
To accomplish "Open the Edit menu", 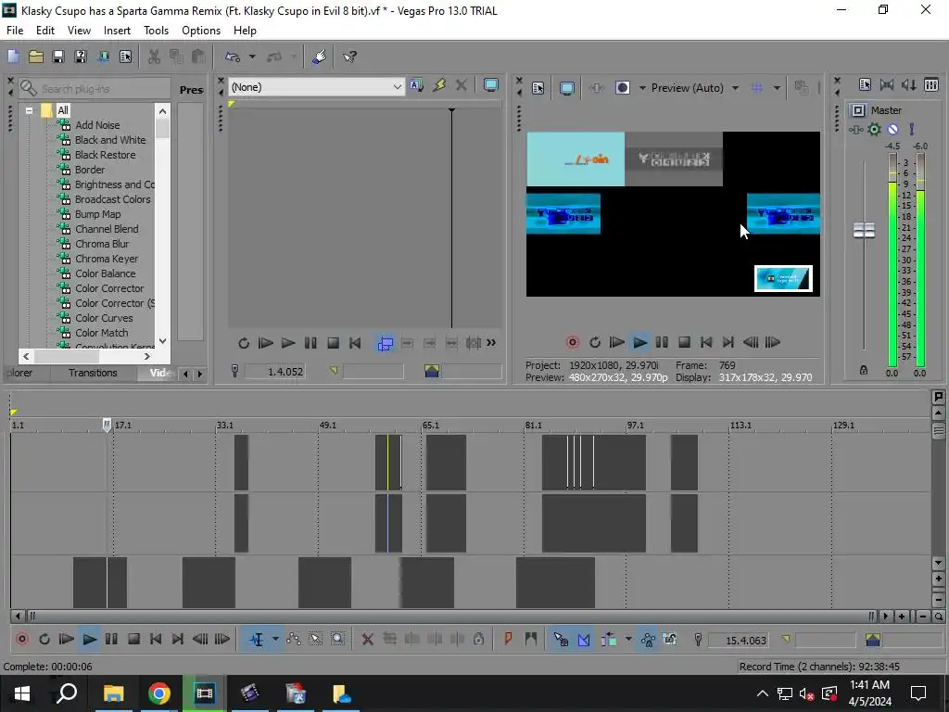I will (44, 31).
